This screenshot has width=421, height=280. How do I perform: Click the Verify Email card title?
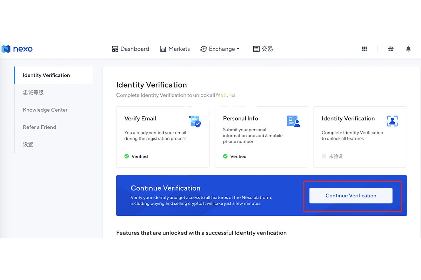click(140, 119)
